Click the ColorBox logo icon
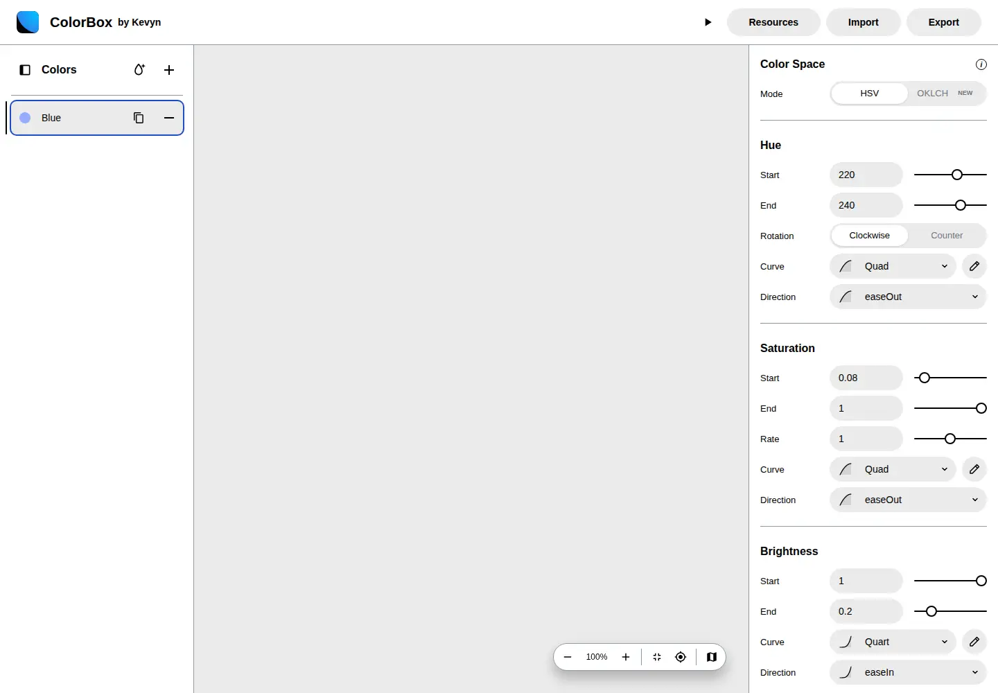Screen dimensions: 998x693 (x=28, y=22)
